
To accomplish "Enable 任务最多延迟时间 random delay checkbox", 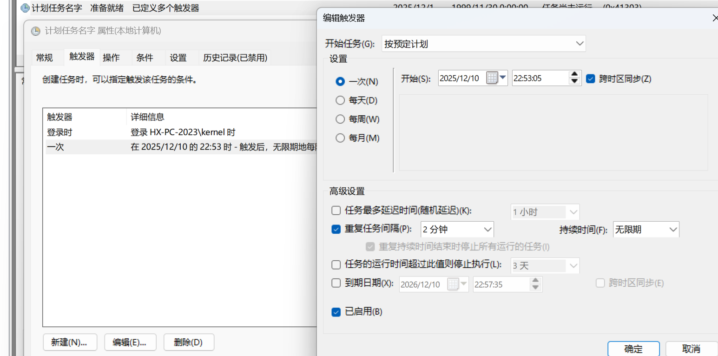I will (x=336, y=211).
